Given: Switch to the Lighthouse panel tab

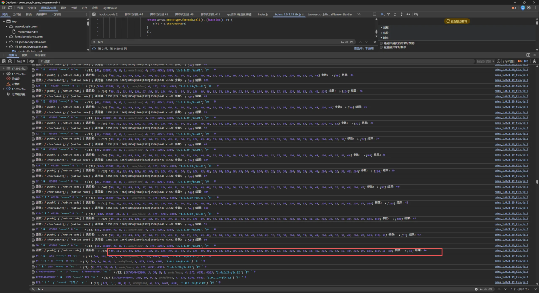Looking at the screenshot, I should pos(109,8).
